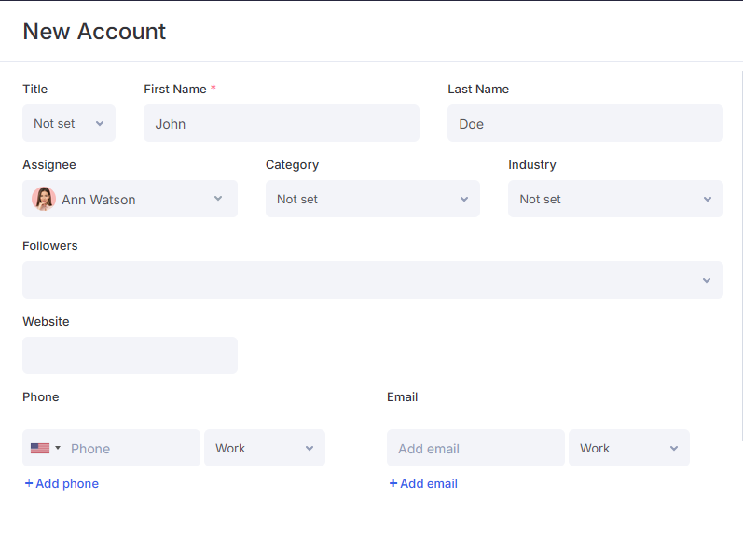Open the Category dropdown

point(373,199)
